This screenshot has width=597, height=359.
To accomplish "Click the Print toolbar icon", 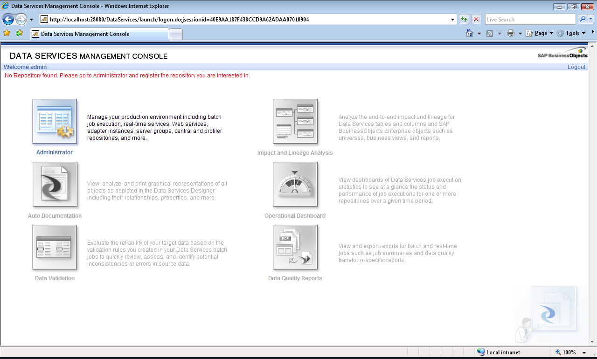I will click(x=511, y=33).
